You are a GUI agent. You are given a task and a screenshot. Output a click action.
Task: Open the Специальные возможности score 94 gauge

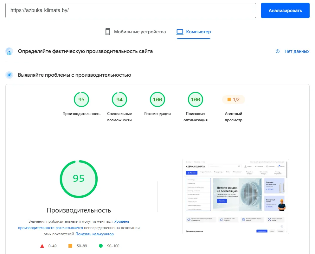coord(119,99)
